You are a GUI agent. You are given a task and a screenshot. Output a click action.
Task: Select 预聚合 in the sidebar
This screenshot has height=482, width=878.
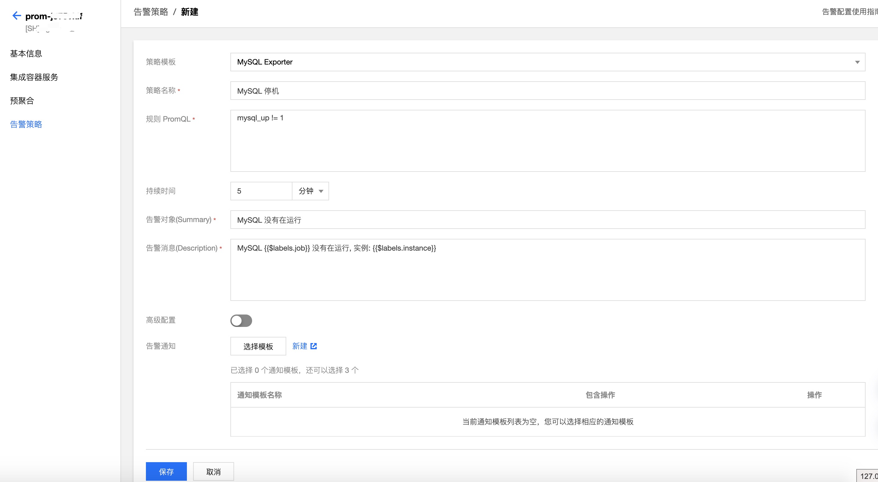tap(22, 101)
